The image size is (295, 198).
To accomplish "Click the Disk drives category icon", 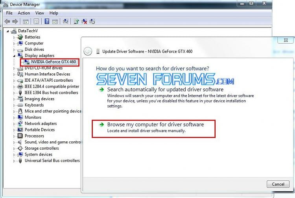I will click(x=20, y=50).
